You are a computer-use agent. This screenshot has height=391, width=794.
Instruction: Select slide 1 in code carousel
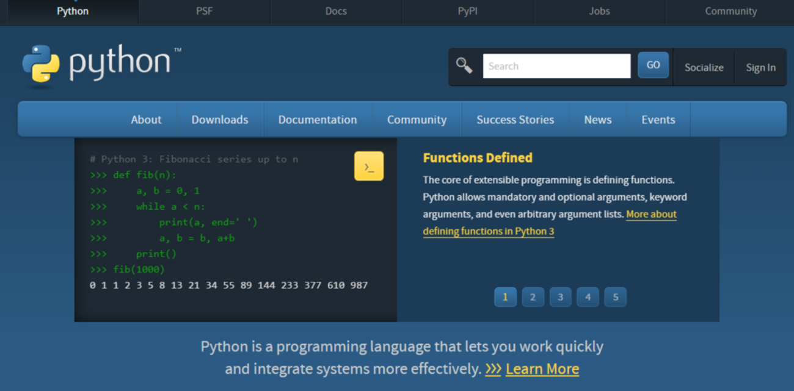(505, 297)
